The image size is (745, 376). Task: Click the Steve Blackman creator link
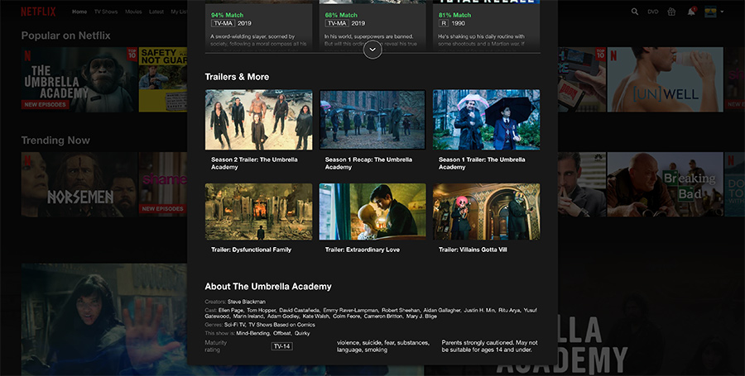(247, 302)
